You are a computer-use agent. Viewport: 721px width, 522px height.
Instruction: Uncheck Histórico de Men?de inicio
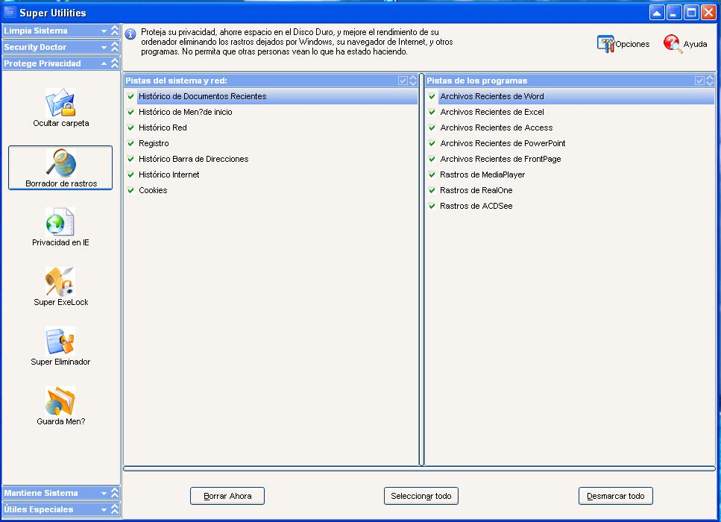(x=130, y=112)
